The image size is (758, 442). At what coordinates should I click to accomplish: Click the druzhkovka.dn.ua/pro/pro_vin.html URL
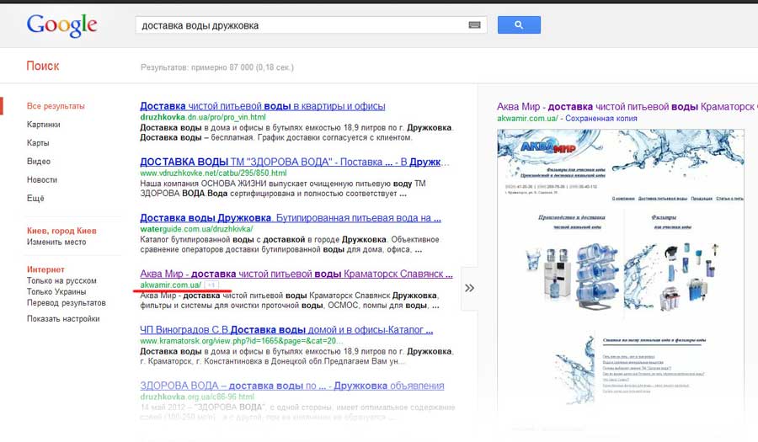(x=203, y=117)
